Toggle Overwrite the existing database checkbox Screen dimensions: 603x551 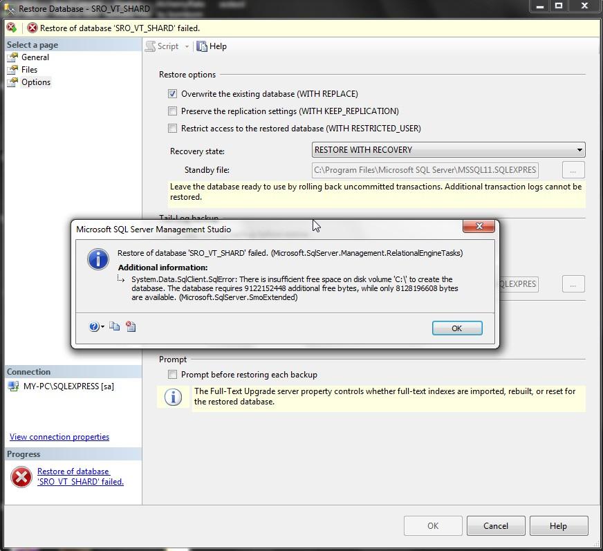tap(172, 94)
